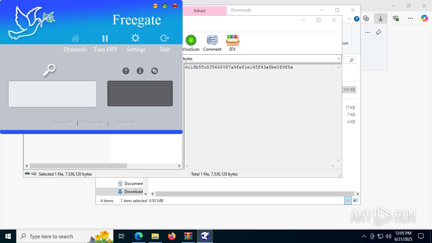Click Freegate Exit icon
Viewport: 432px width, 243px height.
pyautogui.click(x=165, y=38)
